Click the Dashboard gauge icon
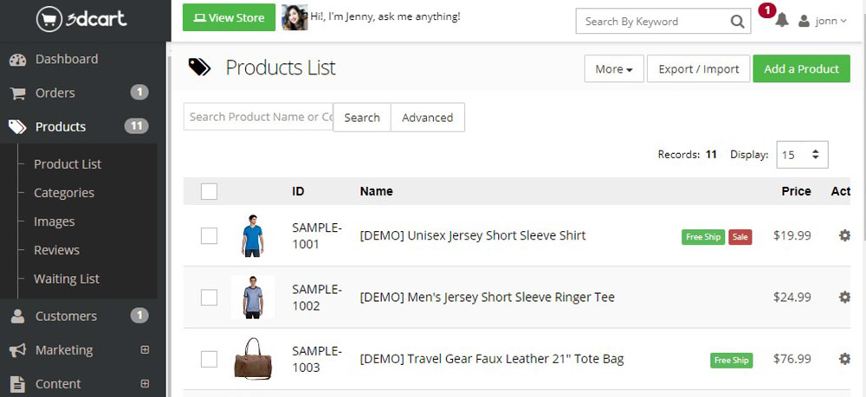 (x=17, y=60)
